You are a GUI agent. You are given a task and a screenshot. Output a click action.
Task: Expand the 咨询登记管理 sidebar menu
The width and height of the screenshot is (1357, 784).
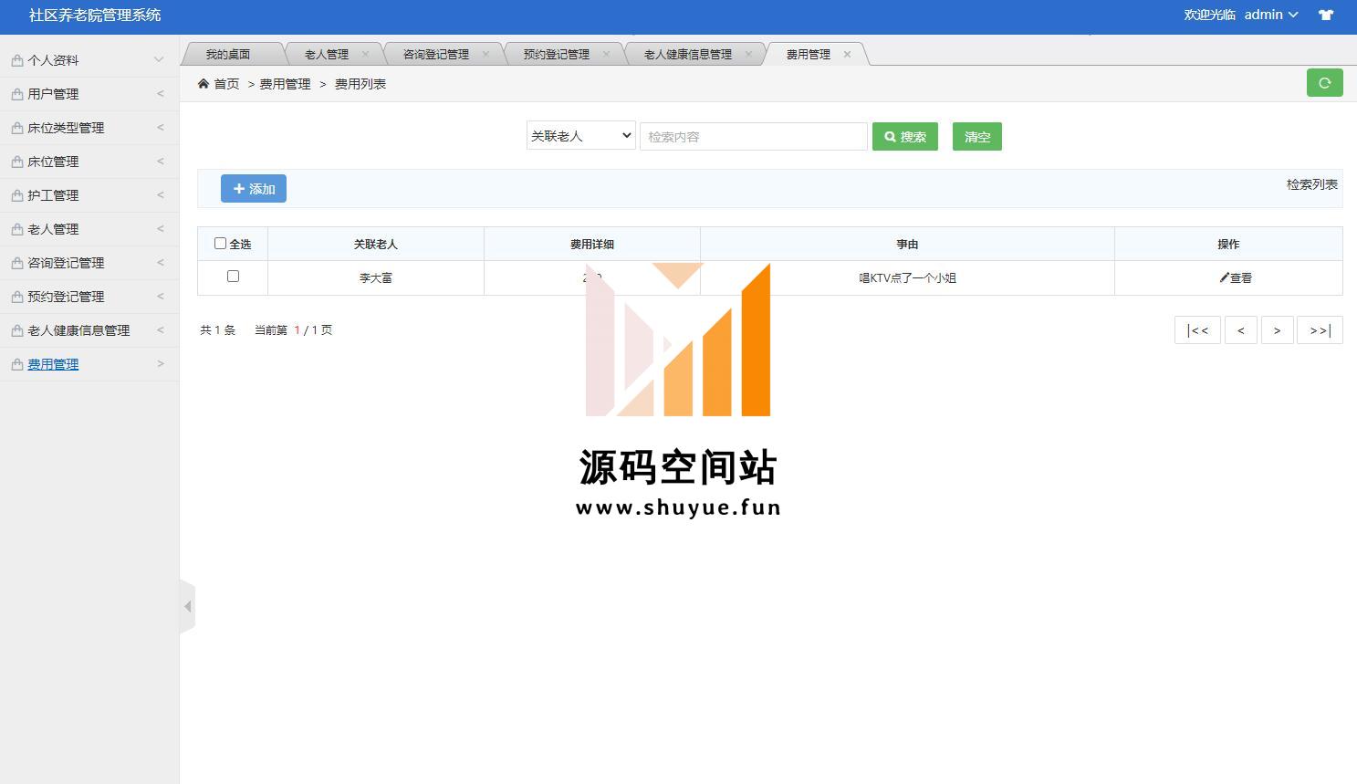(x=89, y=263)
